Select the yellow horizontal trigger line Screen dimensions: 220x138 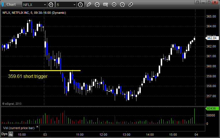pos(45,71)
